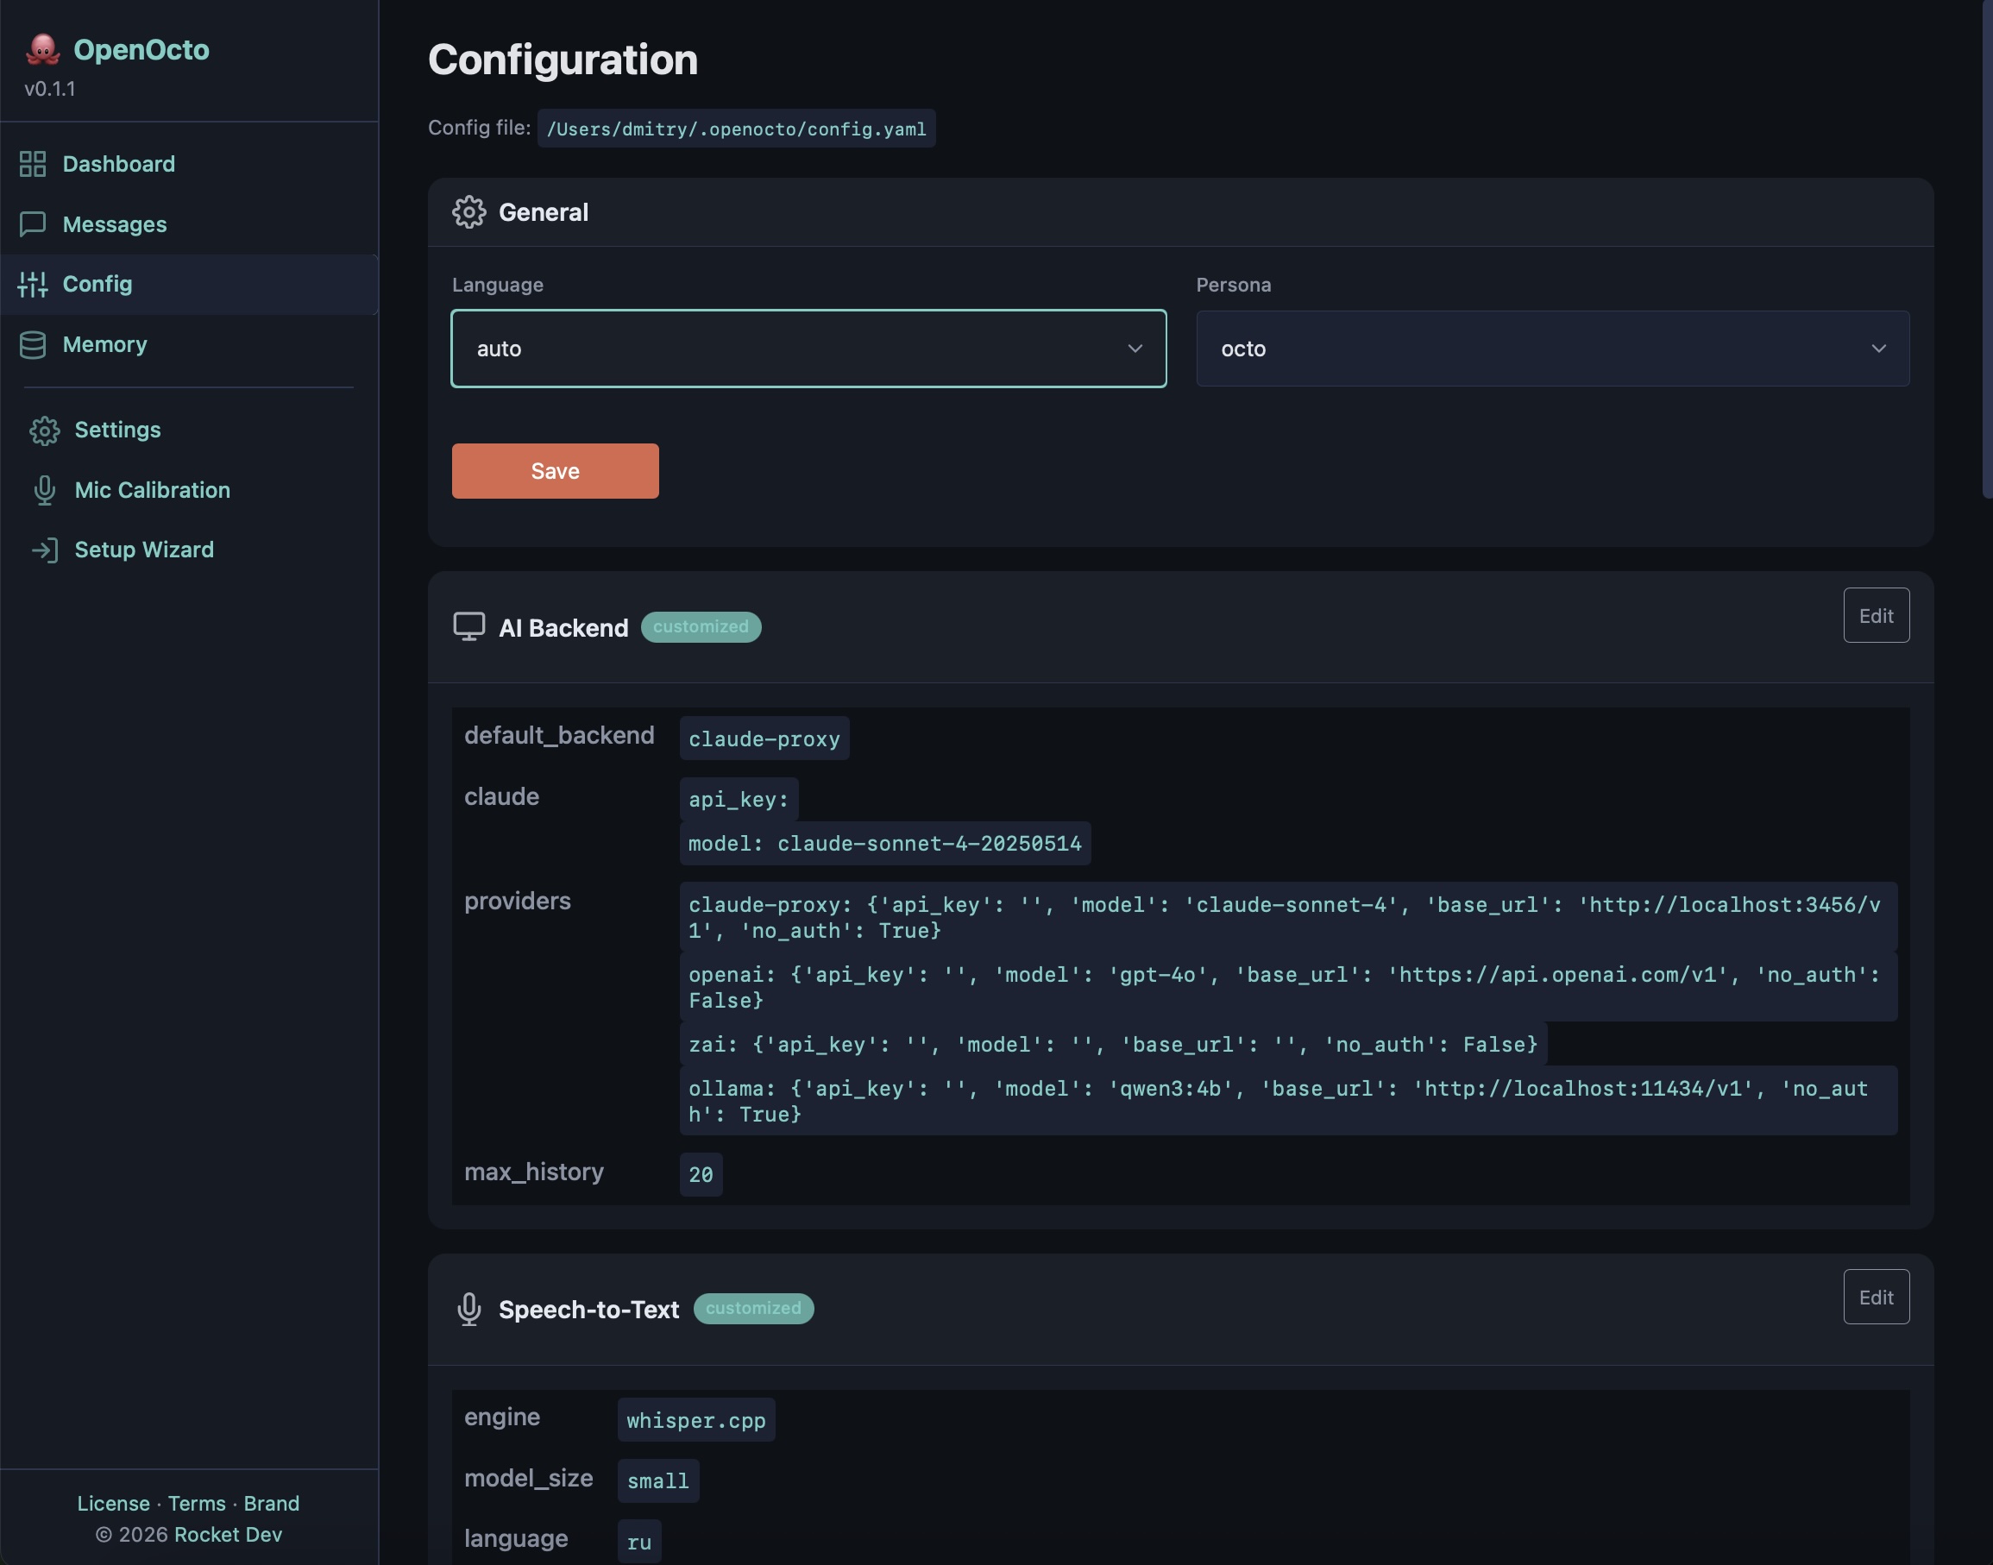The image size is (1993, 1565).
Task: Save the General settings
Action: [556, 471]
